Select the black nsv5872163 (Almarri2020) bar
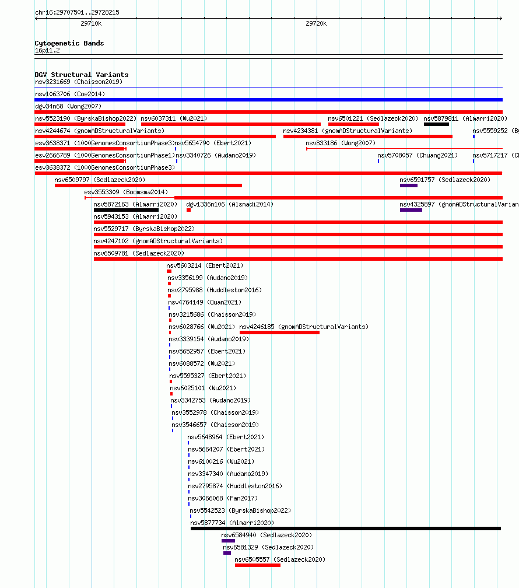 tap(126, 210)
